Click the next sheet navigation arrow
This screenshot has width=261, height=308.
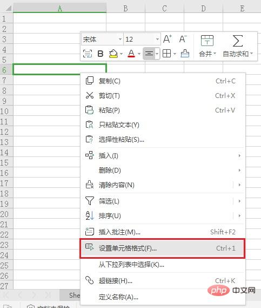tap(34, 295)
